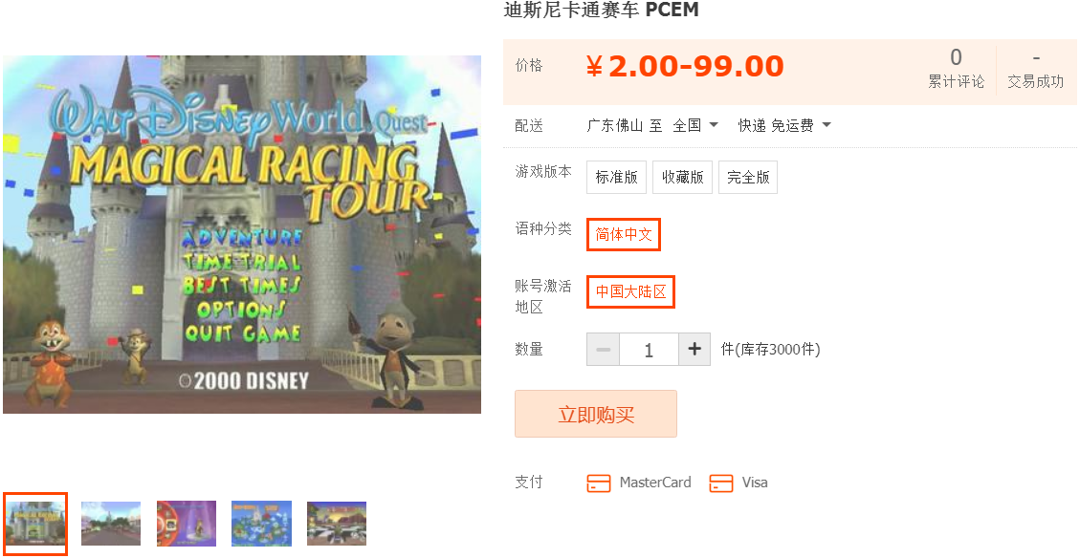Click the 立即购买 buy now button

pyautogui.click(x=596, y=414)
